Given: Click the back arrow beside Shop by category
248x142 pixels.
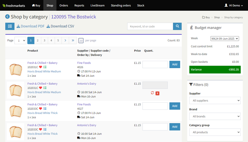Looking at the screenshot, I should point(7,17).
